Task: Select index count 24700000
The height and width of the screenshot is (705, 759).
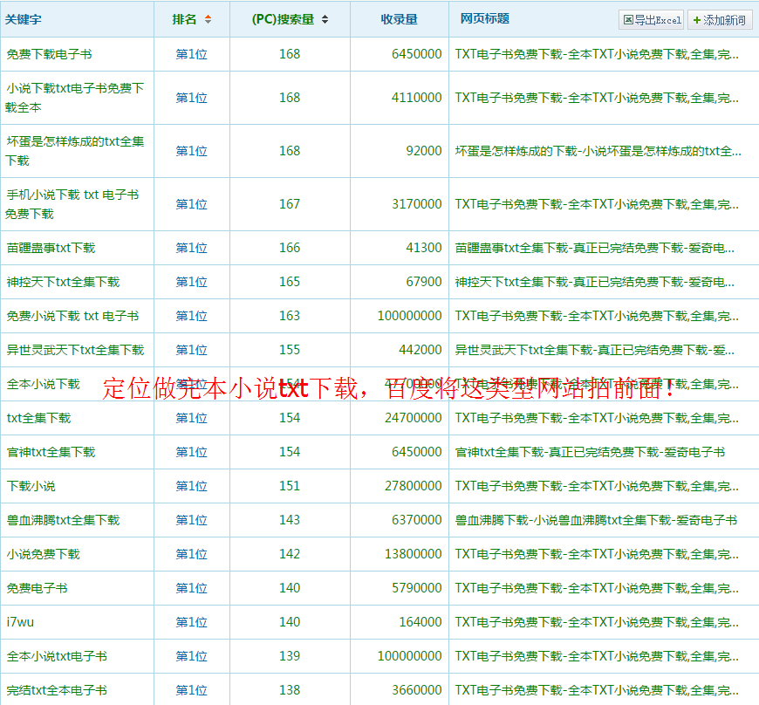Action: pos(414,418)
